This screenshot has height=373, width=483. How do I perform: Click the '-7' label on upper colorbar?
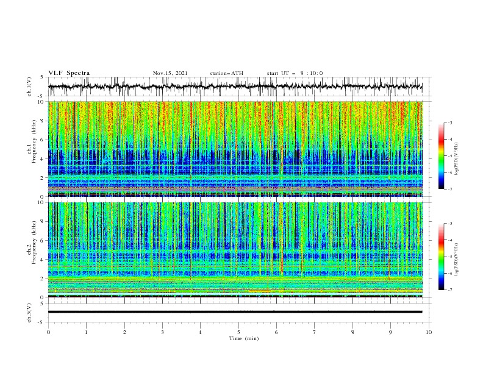[x=449, y=189]
